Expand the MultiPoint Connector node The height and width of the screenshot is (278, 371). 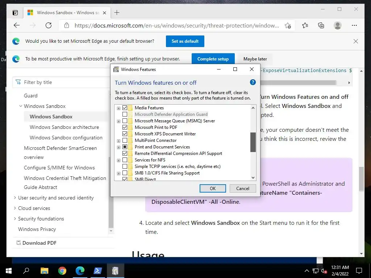118,141
